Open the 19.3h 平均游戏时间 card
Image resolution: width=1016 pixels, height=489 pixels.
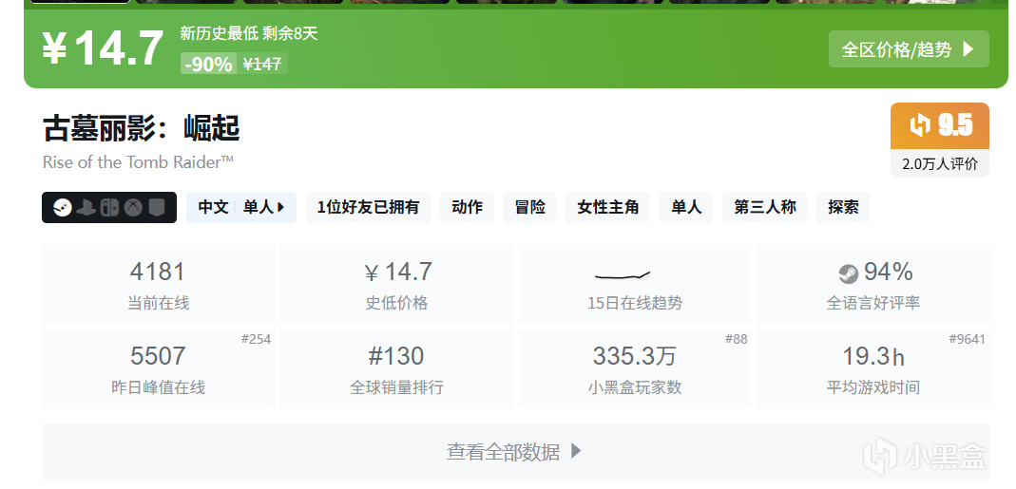[872, 368]
